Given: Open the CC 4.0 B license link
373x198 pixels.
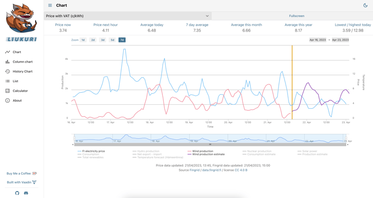Looking at the screenshot, I should coord(241,170).
